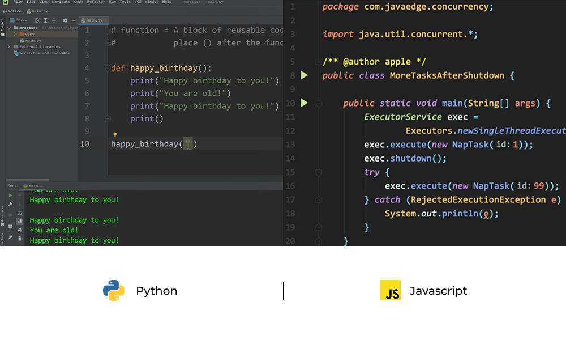Click the locate-file target icon in Project panel
Screen dimensions: 566x340
[37, 20]
